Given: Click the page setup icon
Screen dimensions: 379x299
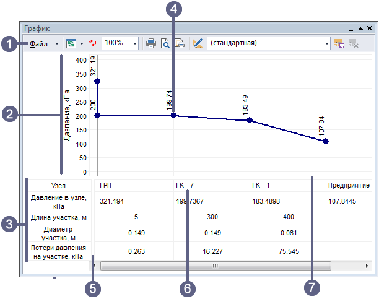Looking at the screenshot, I should pyautogui.click(x=180, y=43).
